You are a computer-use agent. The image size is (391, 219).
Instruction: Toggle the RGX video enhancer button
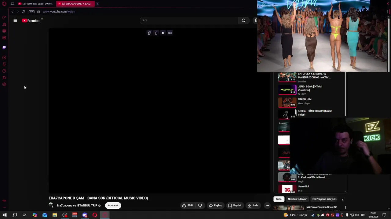[x=170, y=33]
